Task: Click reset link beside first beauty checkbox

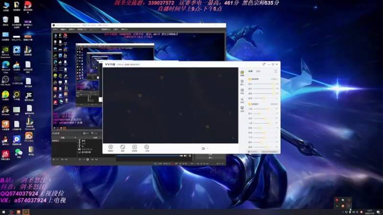Action: click(274, 79)
